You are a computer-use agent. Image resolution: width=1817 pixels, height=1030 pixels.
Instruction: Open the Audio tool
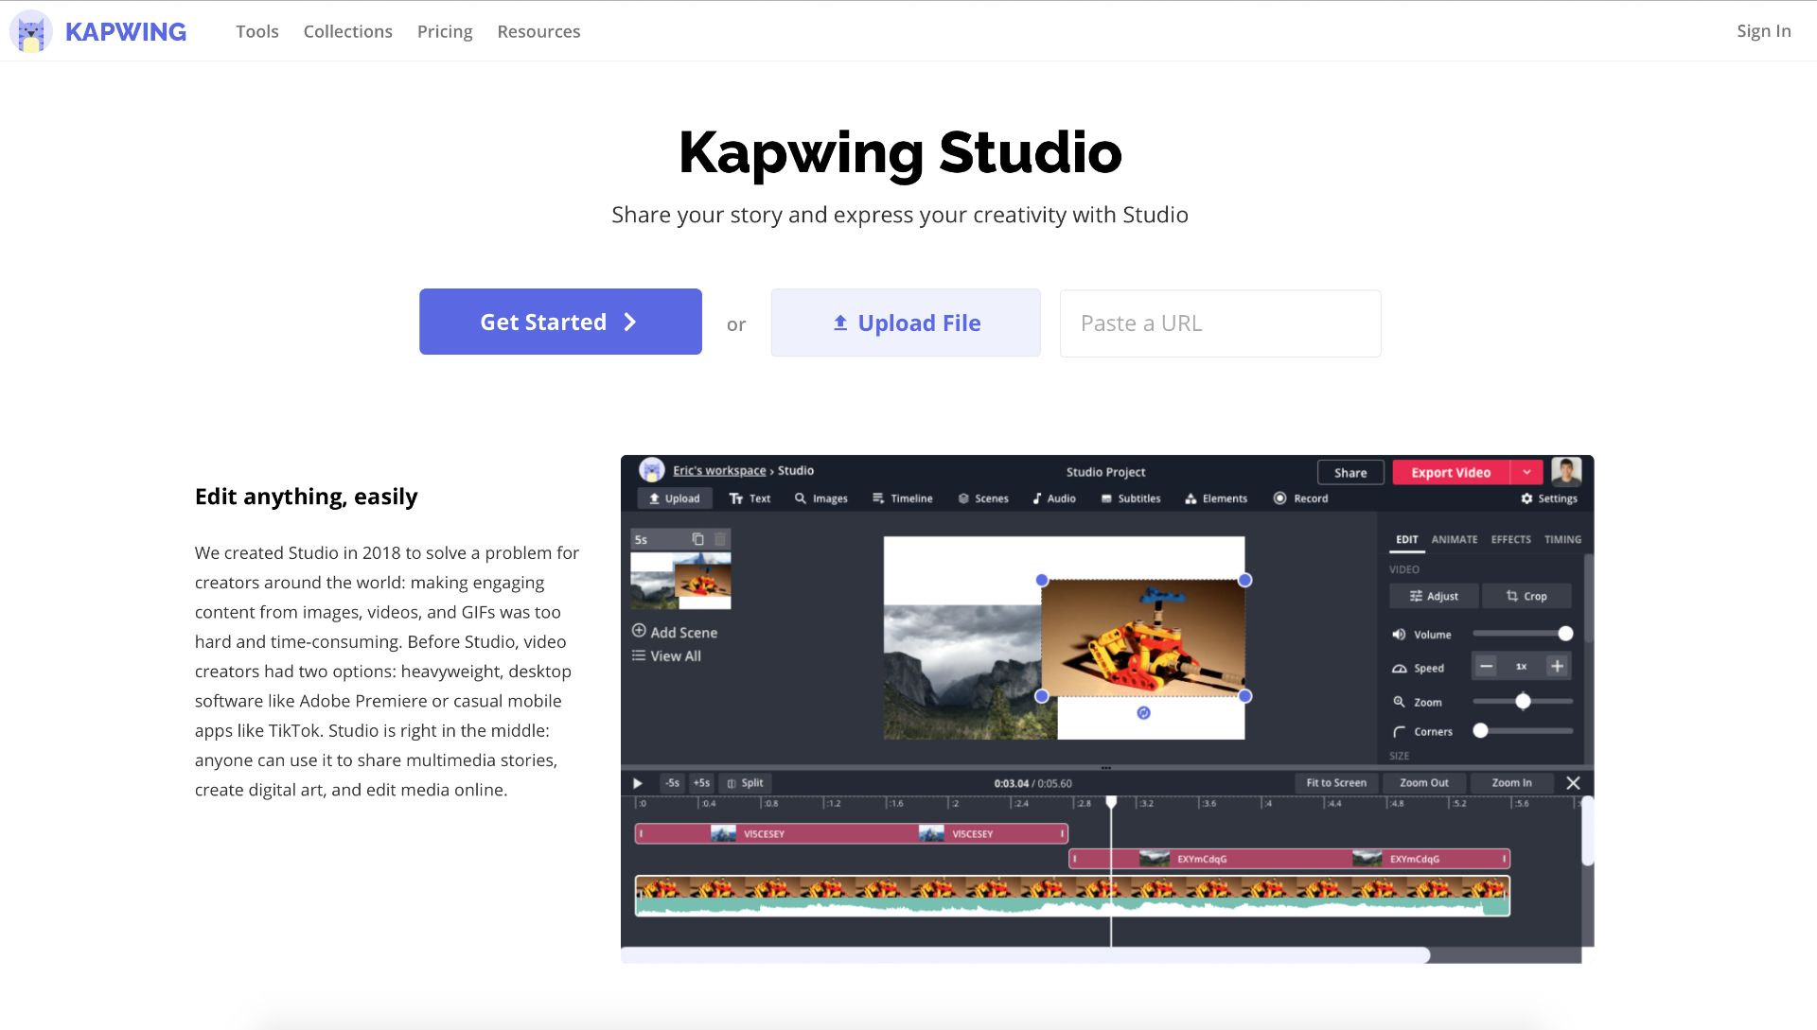1054,498
